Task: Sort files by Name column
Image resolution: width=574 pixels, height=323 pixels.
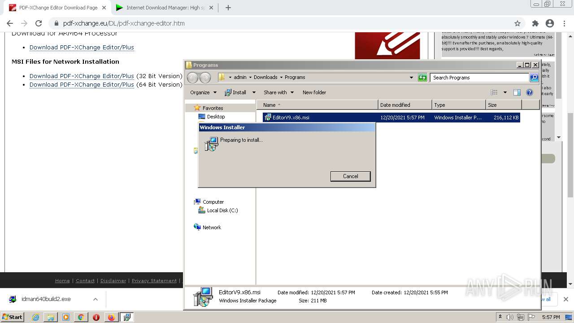Action: (x=317, y=105)
